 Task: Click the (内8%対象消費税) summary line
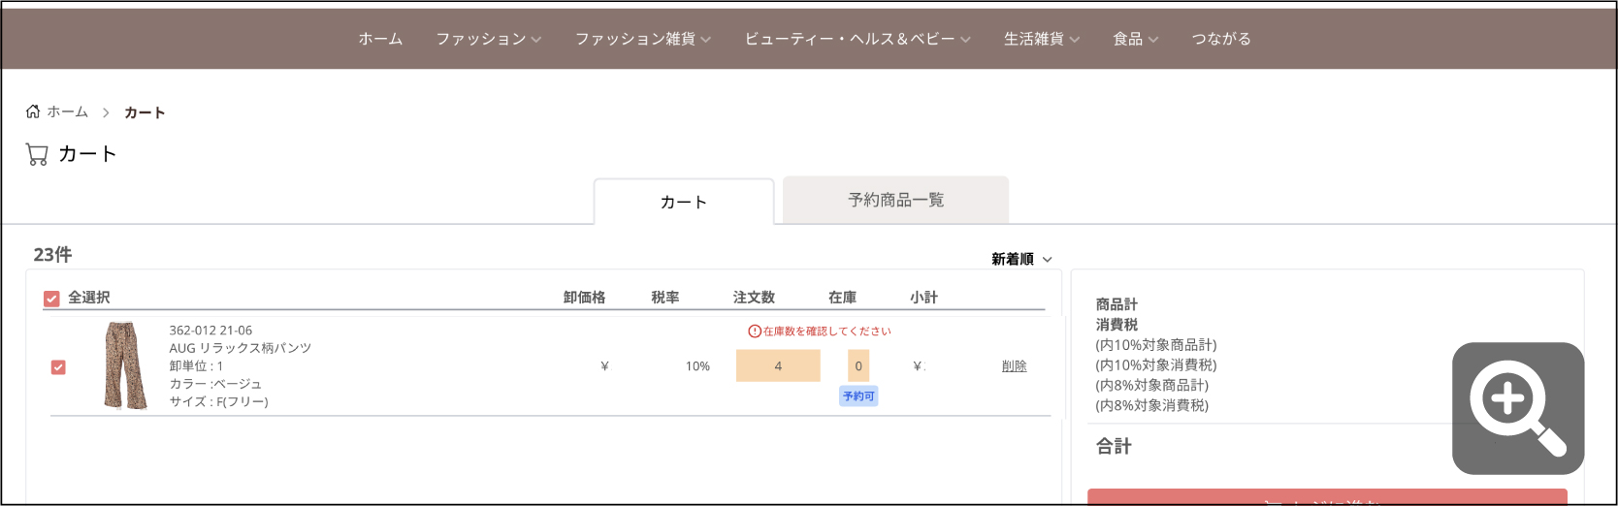click(1152, 406)
